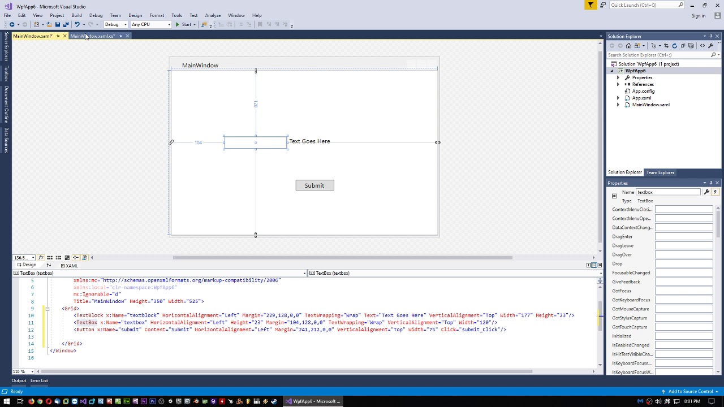Click Windows Start button on taskbar
The width and height of the screenshot is (724, 407).
(x=7, y=401)
